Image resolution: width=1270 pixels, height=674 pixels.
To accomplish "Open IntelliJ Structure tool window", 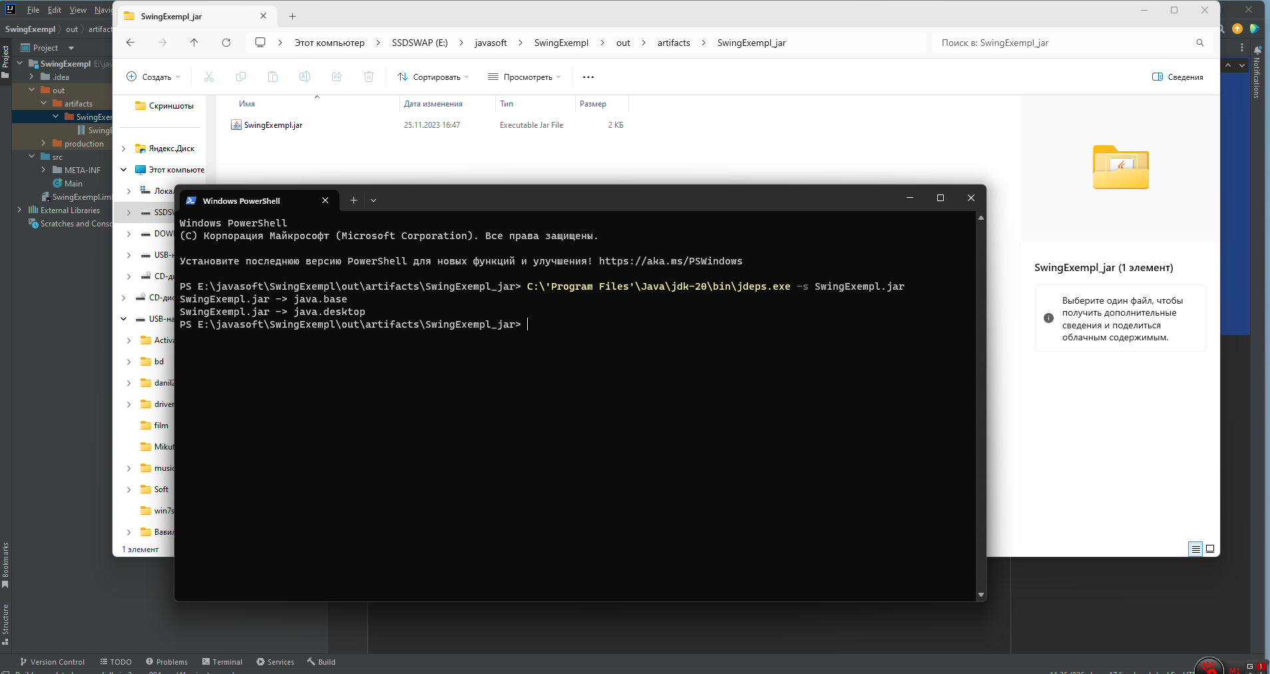I will pos(5,625).
